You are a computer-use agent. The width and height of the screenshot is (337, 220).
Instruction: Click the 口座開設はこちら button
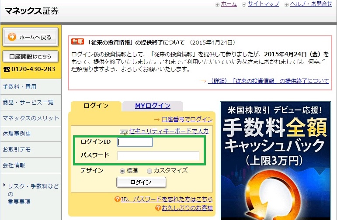pyautogui.click(x=30, y=56)
